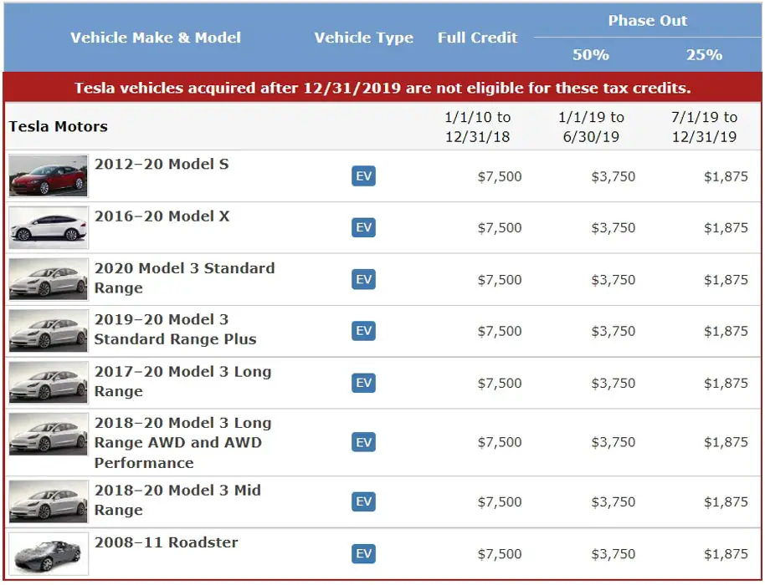Click the 50% phase out subheader
The image size is (765, 585).
pos(591,54)
